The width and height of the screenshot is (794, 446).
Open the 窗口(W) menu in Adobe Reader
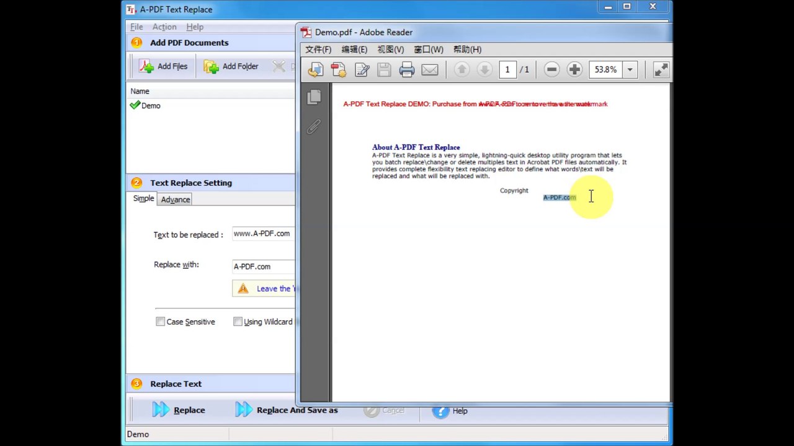tap(429, 50)
